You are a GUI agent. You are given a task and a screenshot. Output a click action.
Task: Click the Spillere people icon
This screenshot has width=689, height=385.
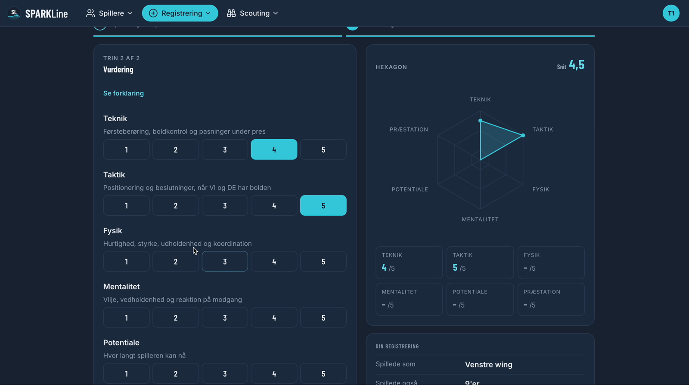tap(90, 13)
